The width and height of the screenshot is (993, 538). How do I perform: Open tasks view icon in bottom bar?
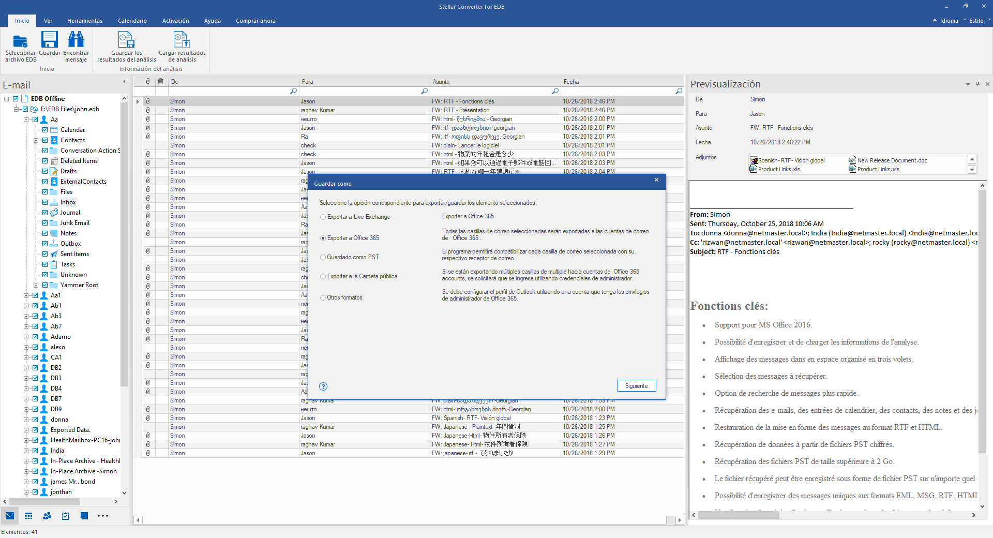pos(66,516)
